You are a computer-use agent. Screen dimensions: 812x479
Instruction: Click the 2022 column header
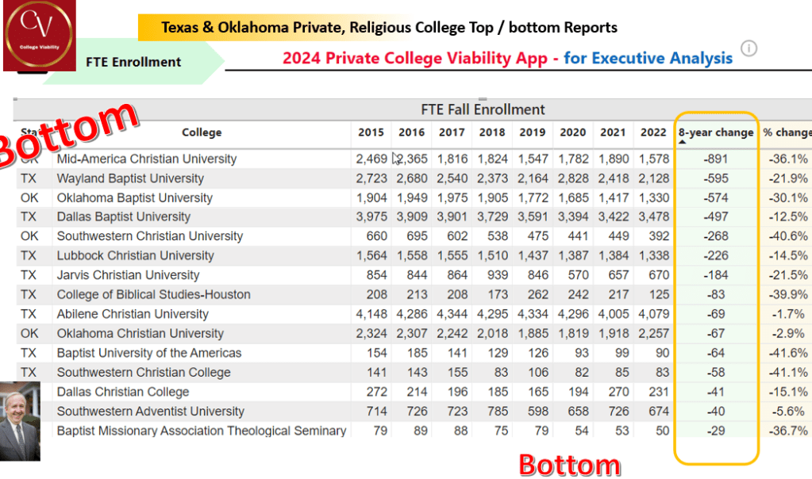point(653,132)
